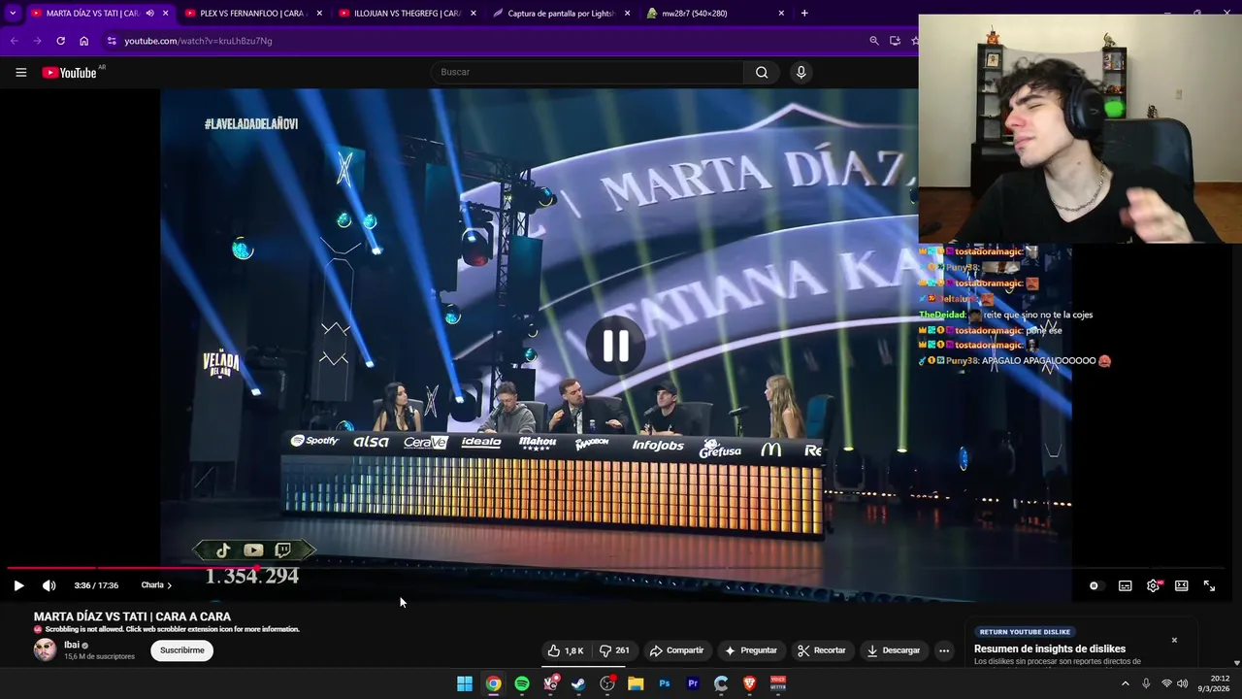Like the video with 1,8 K
The width and height of the screenshot is (1242, 699).
click(566, 650)
